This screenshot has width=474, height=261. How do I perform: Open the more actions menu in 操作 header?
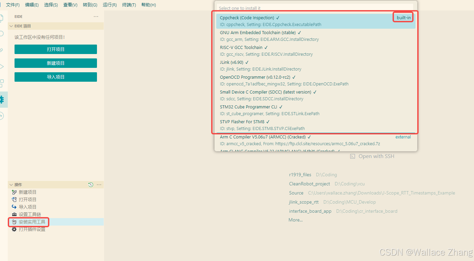click(x=99, y=185)
